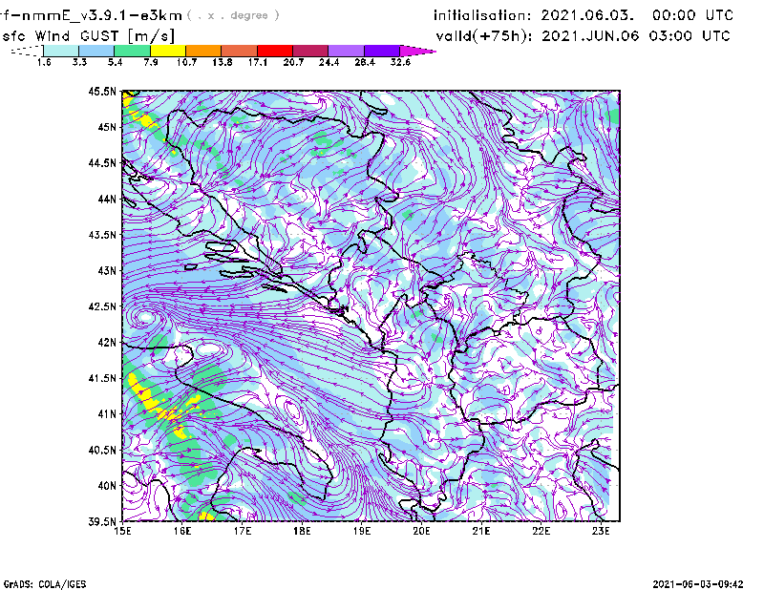Click the '40.5N' latitude label
This screenshot has height=590, width=764.
point(102,450)
